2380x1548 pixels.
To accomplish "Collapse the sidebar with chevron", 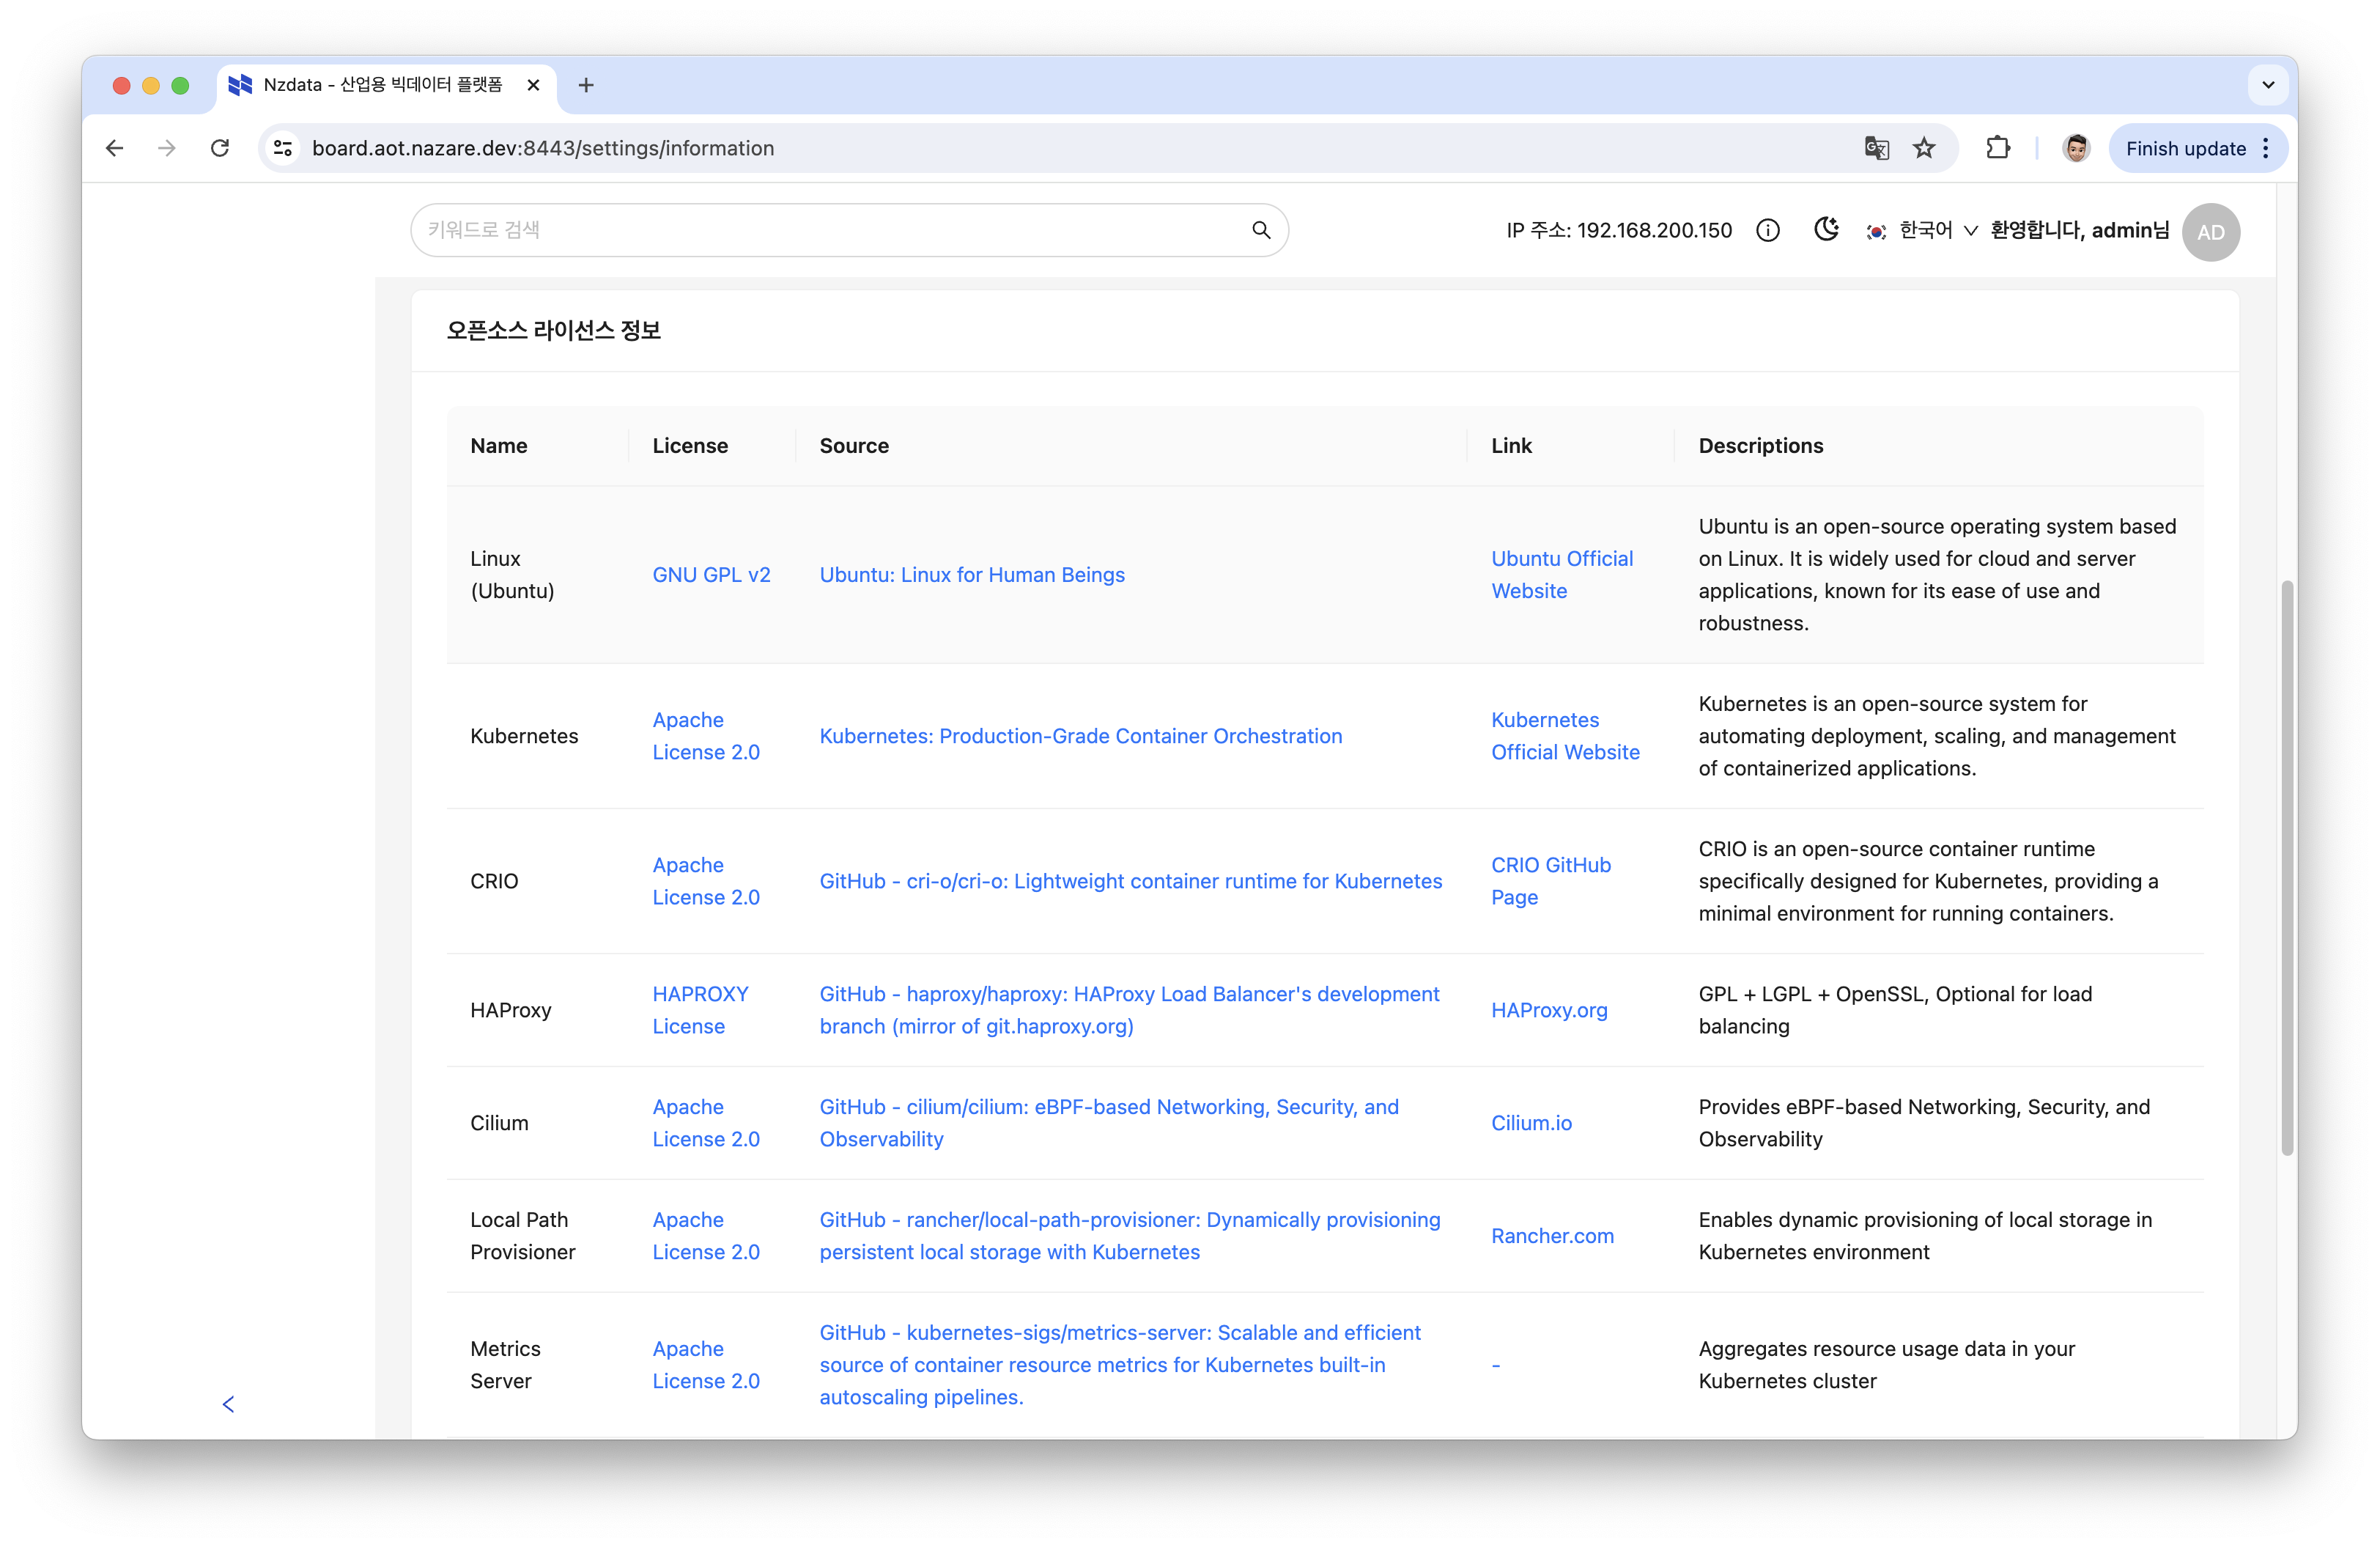I will coord(228,1404).
